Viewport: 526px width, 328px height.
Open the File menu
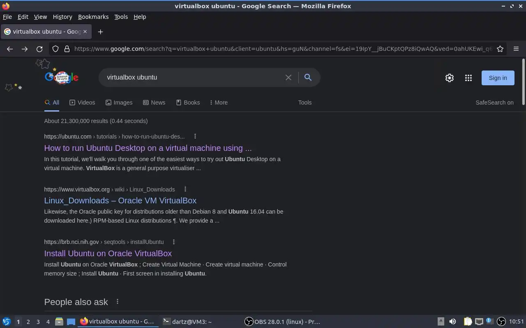tap(7, 17)
